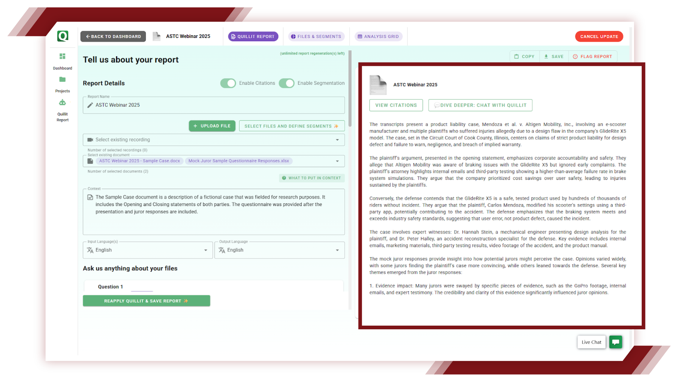Expand Select existing recording dropdown
The height and width of the screenshot is (380, 677).
(337, 140)
